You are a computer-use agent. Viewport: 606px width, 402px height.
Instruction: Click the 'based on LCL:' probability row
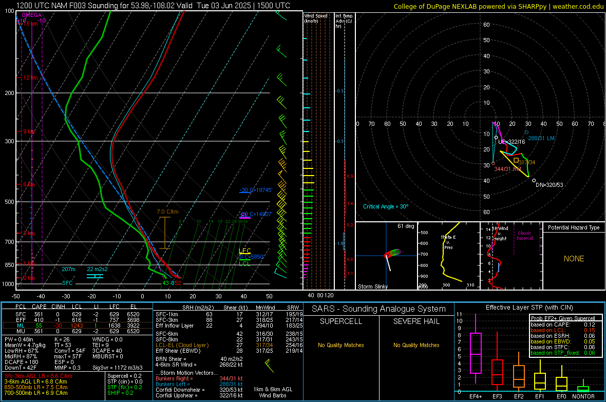[563, 330]
